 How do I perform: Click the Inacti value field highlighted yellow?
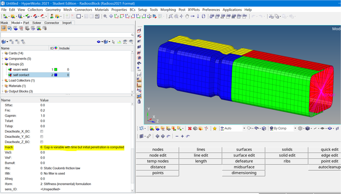82,147
